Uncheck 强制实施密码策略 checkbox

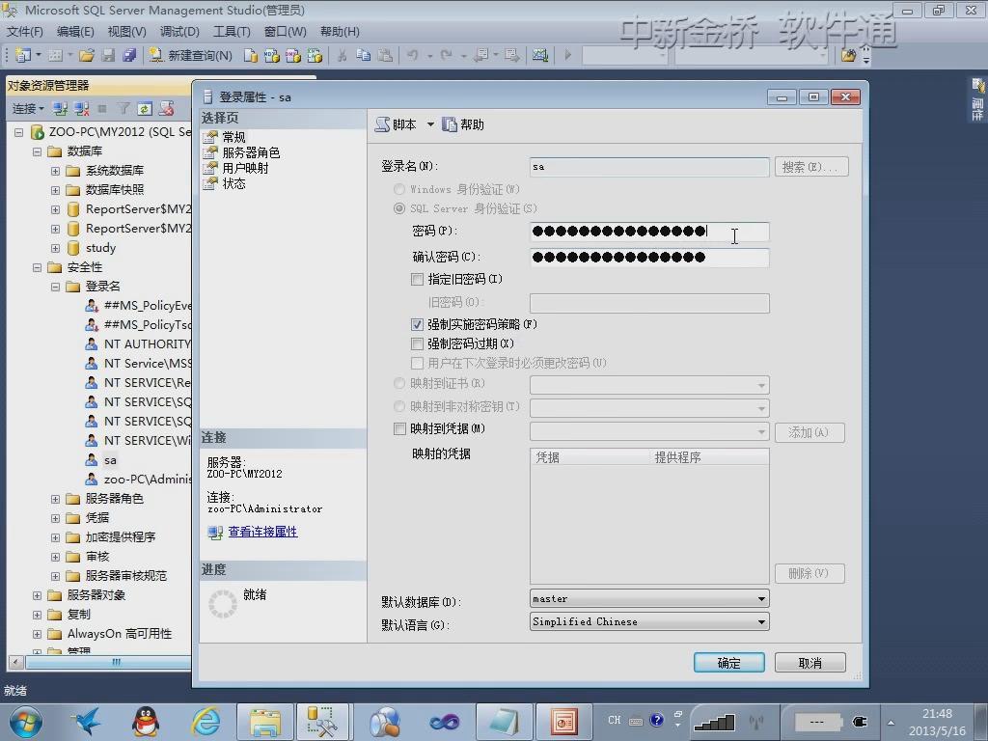click(x=417, y=324)
